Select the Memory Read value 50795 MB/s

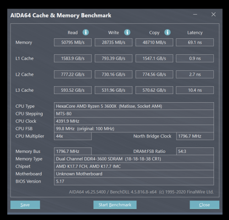tap(73, 42)
